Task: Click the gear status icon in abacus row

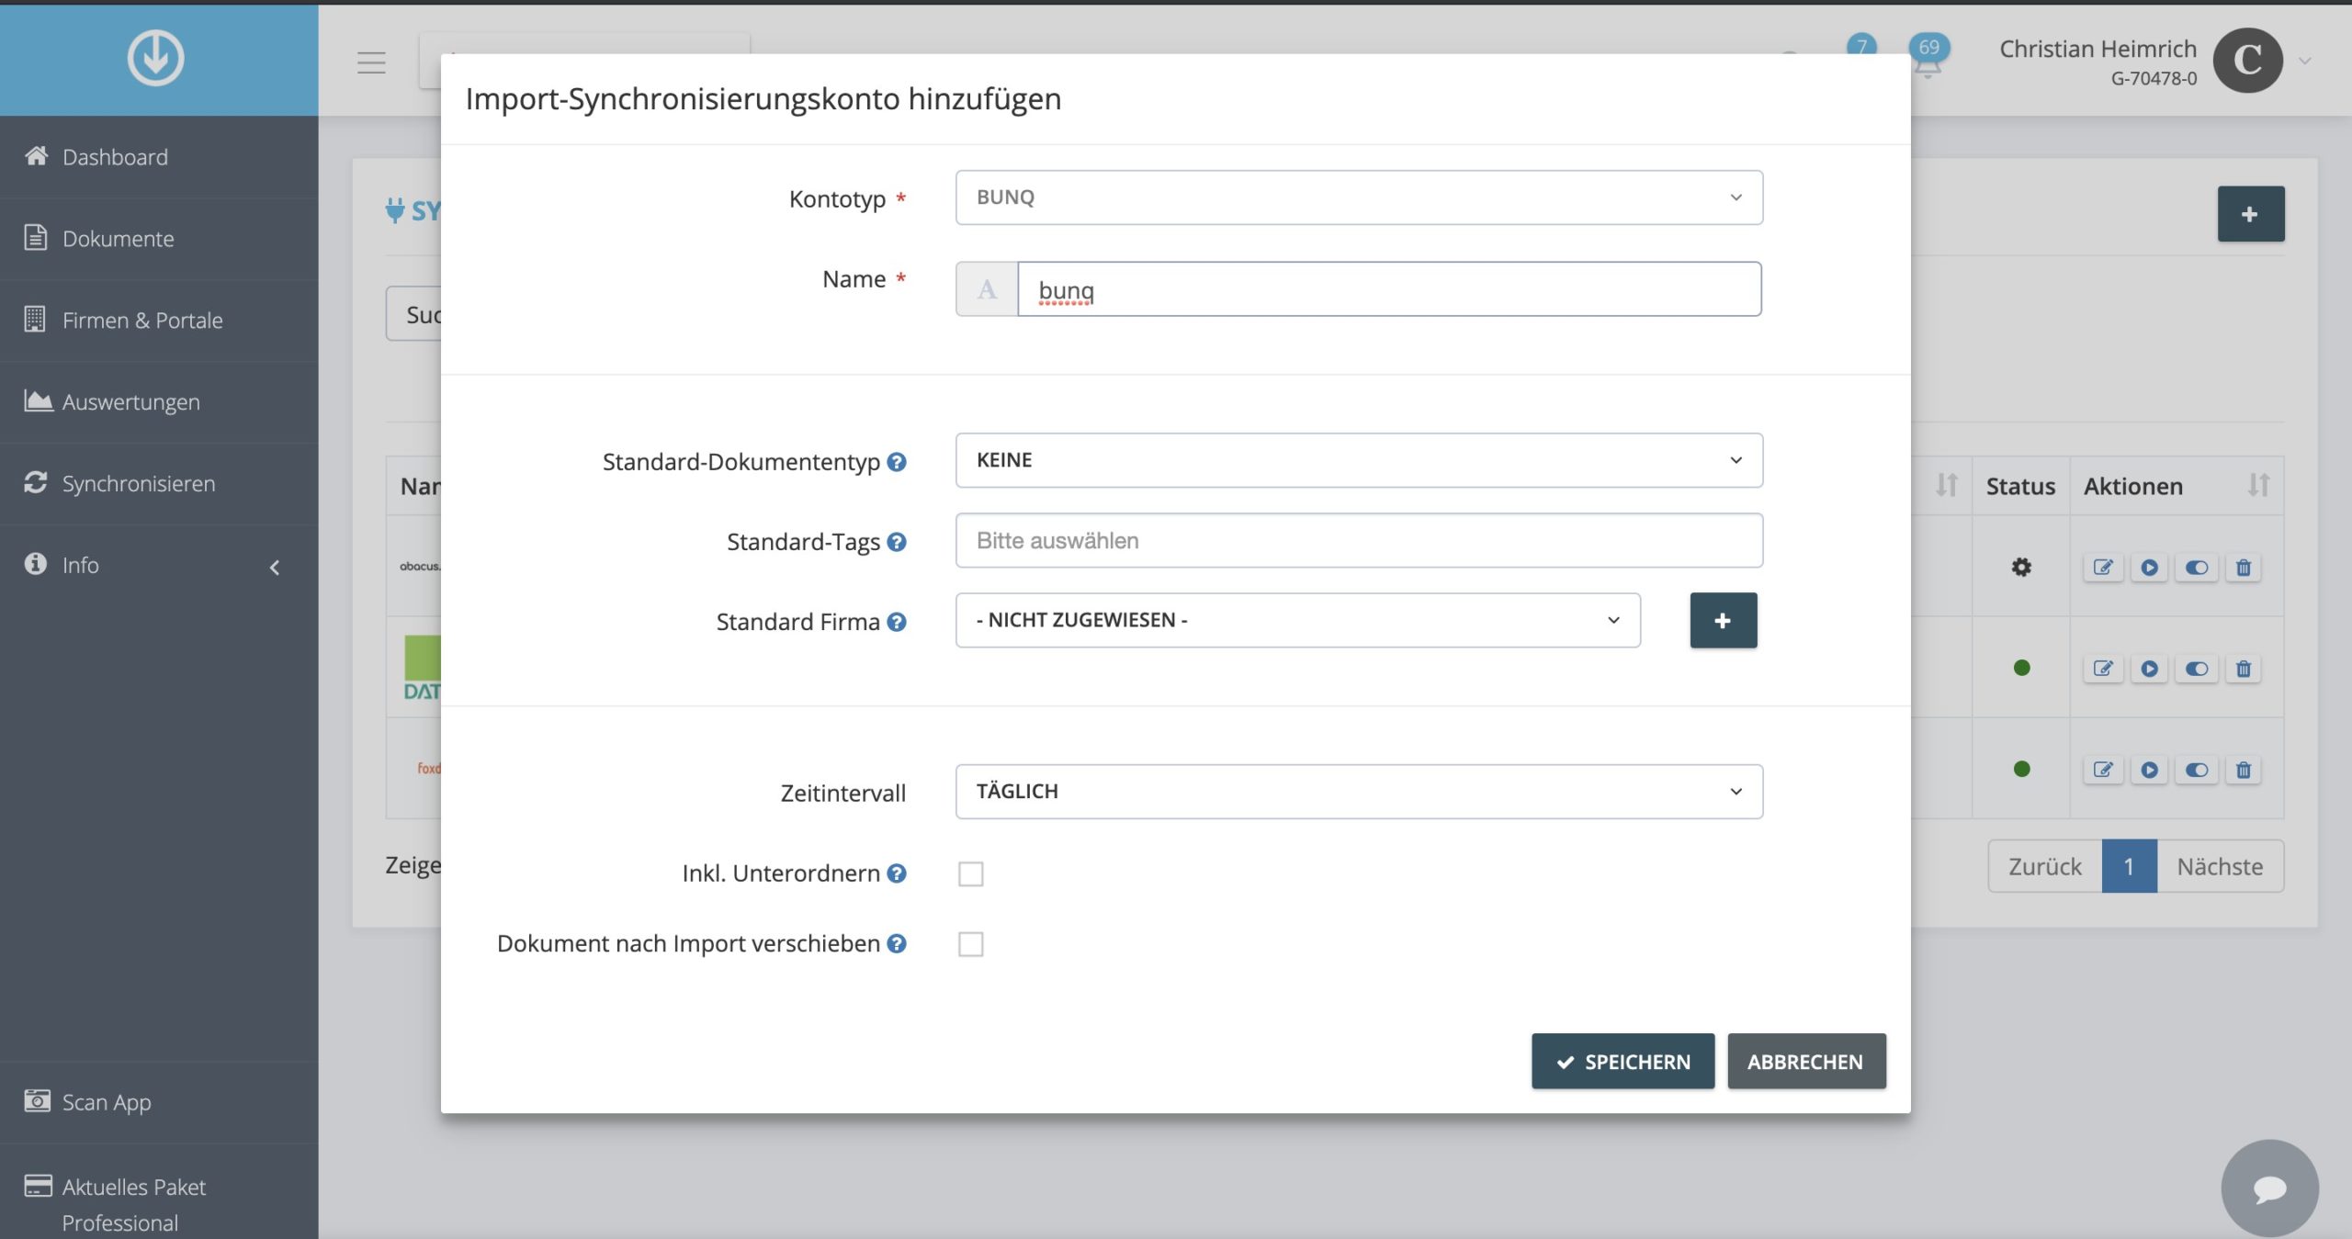Action: click(2021, 568)
